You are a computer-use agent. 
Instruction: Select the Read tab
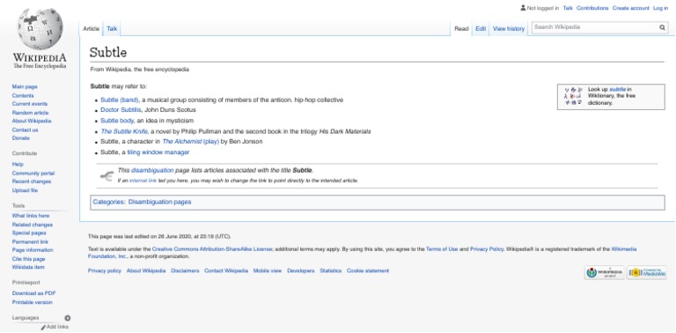click(461, 29)
